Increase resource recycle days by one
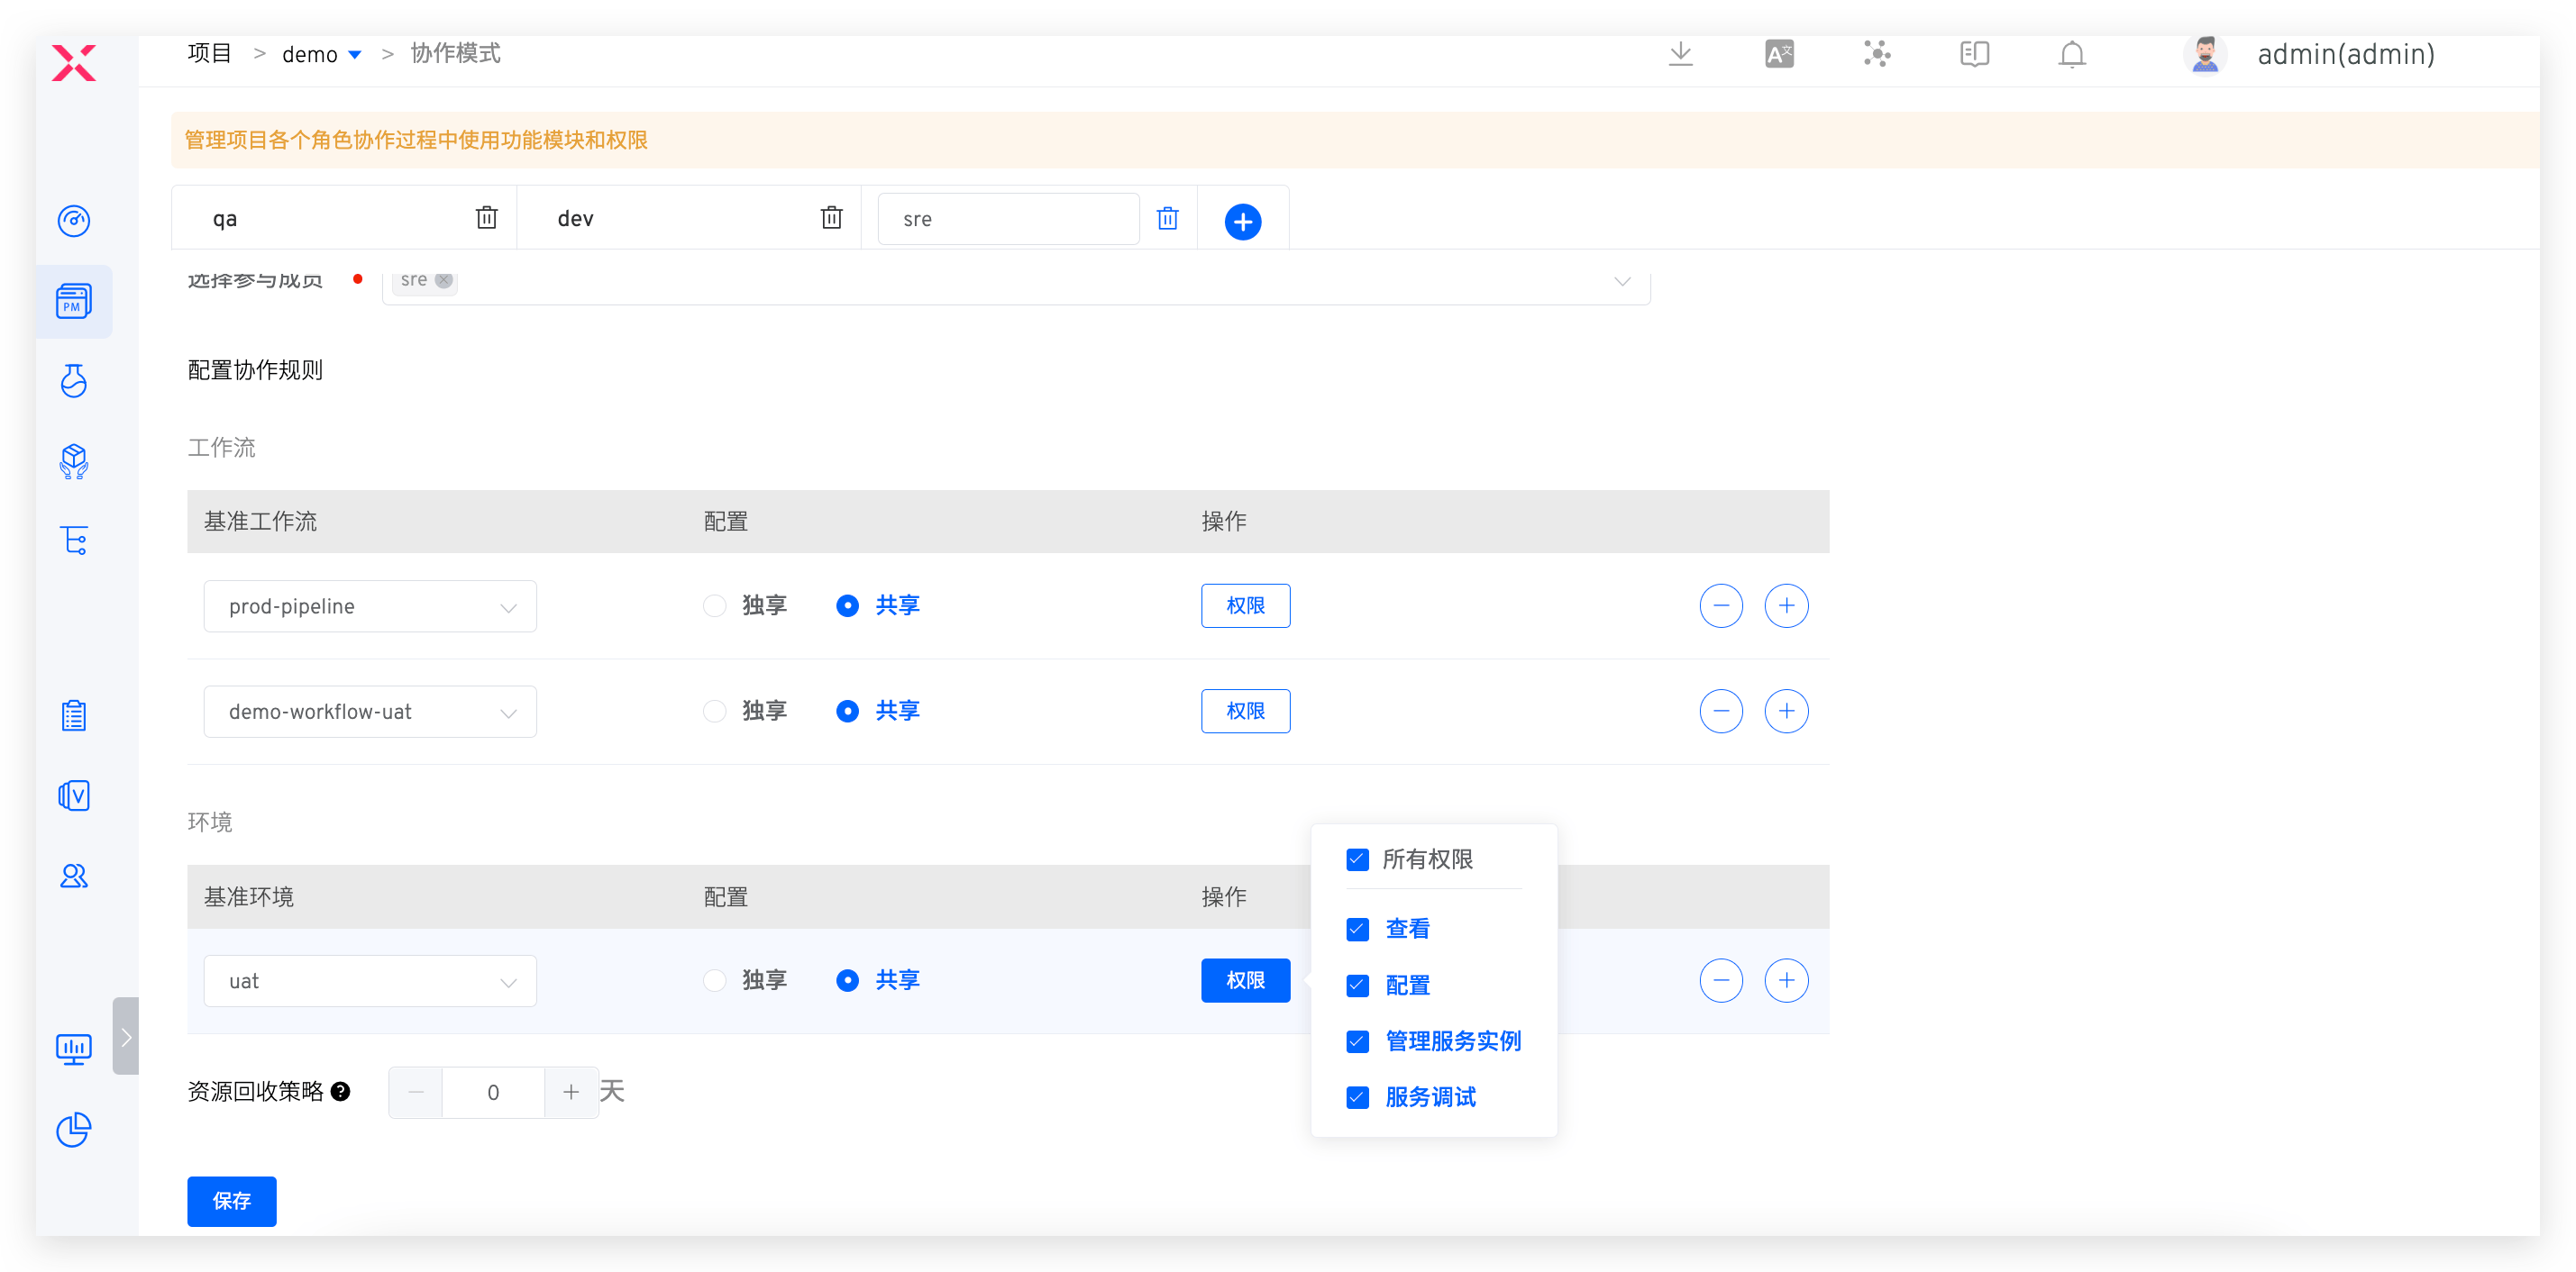 coord(570,1092)
